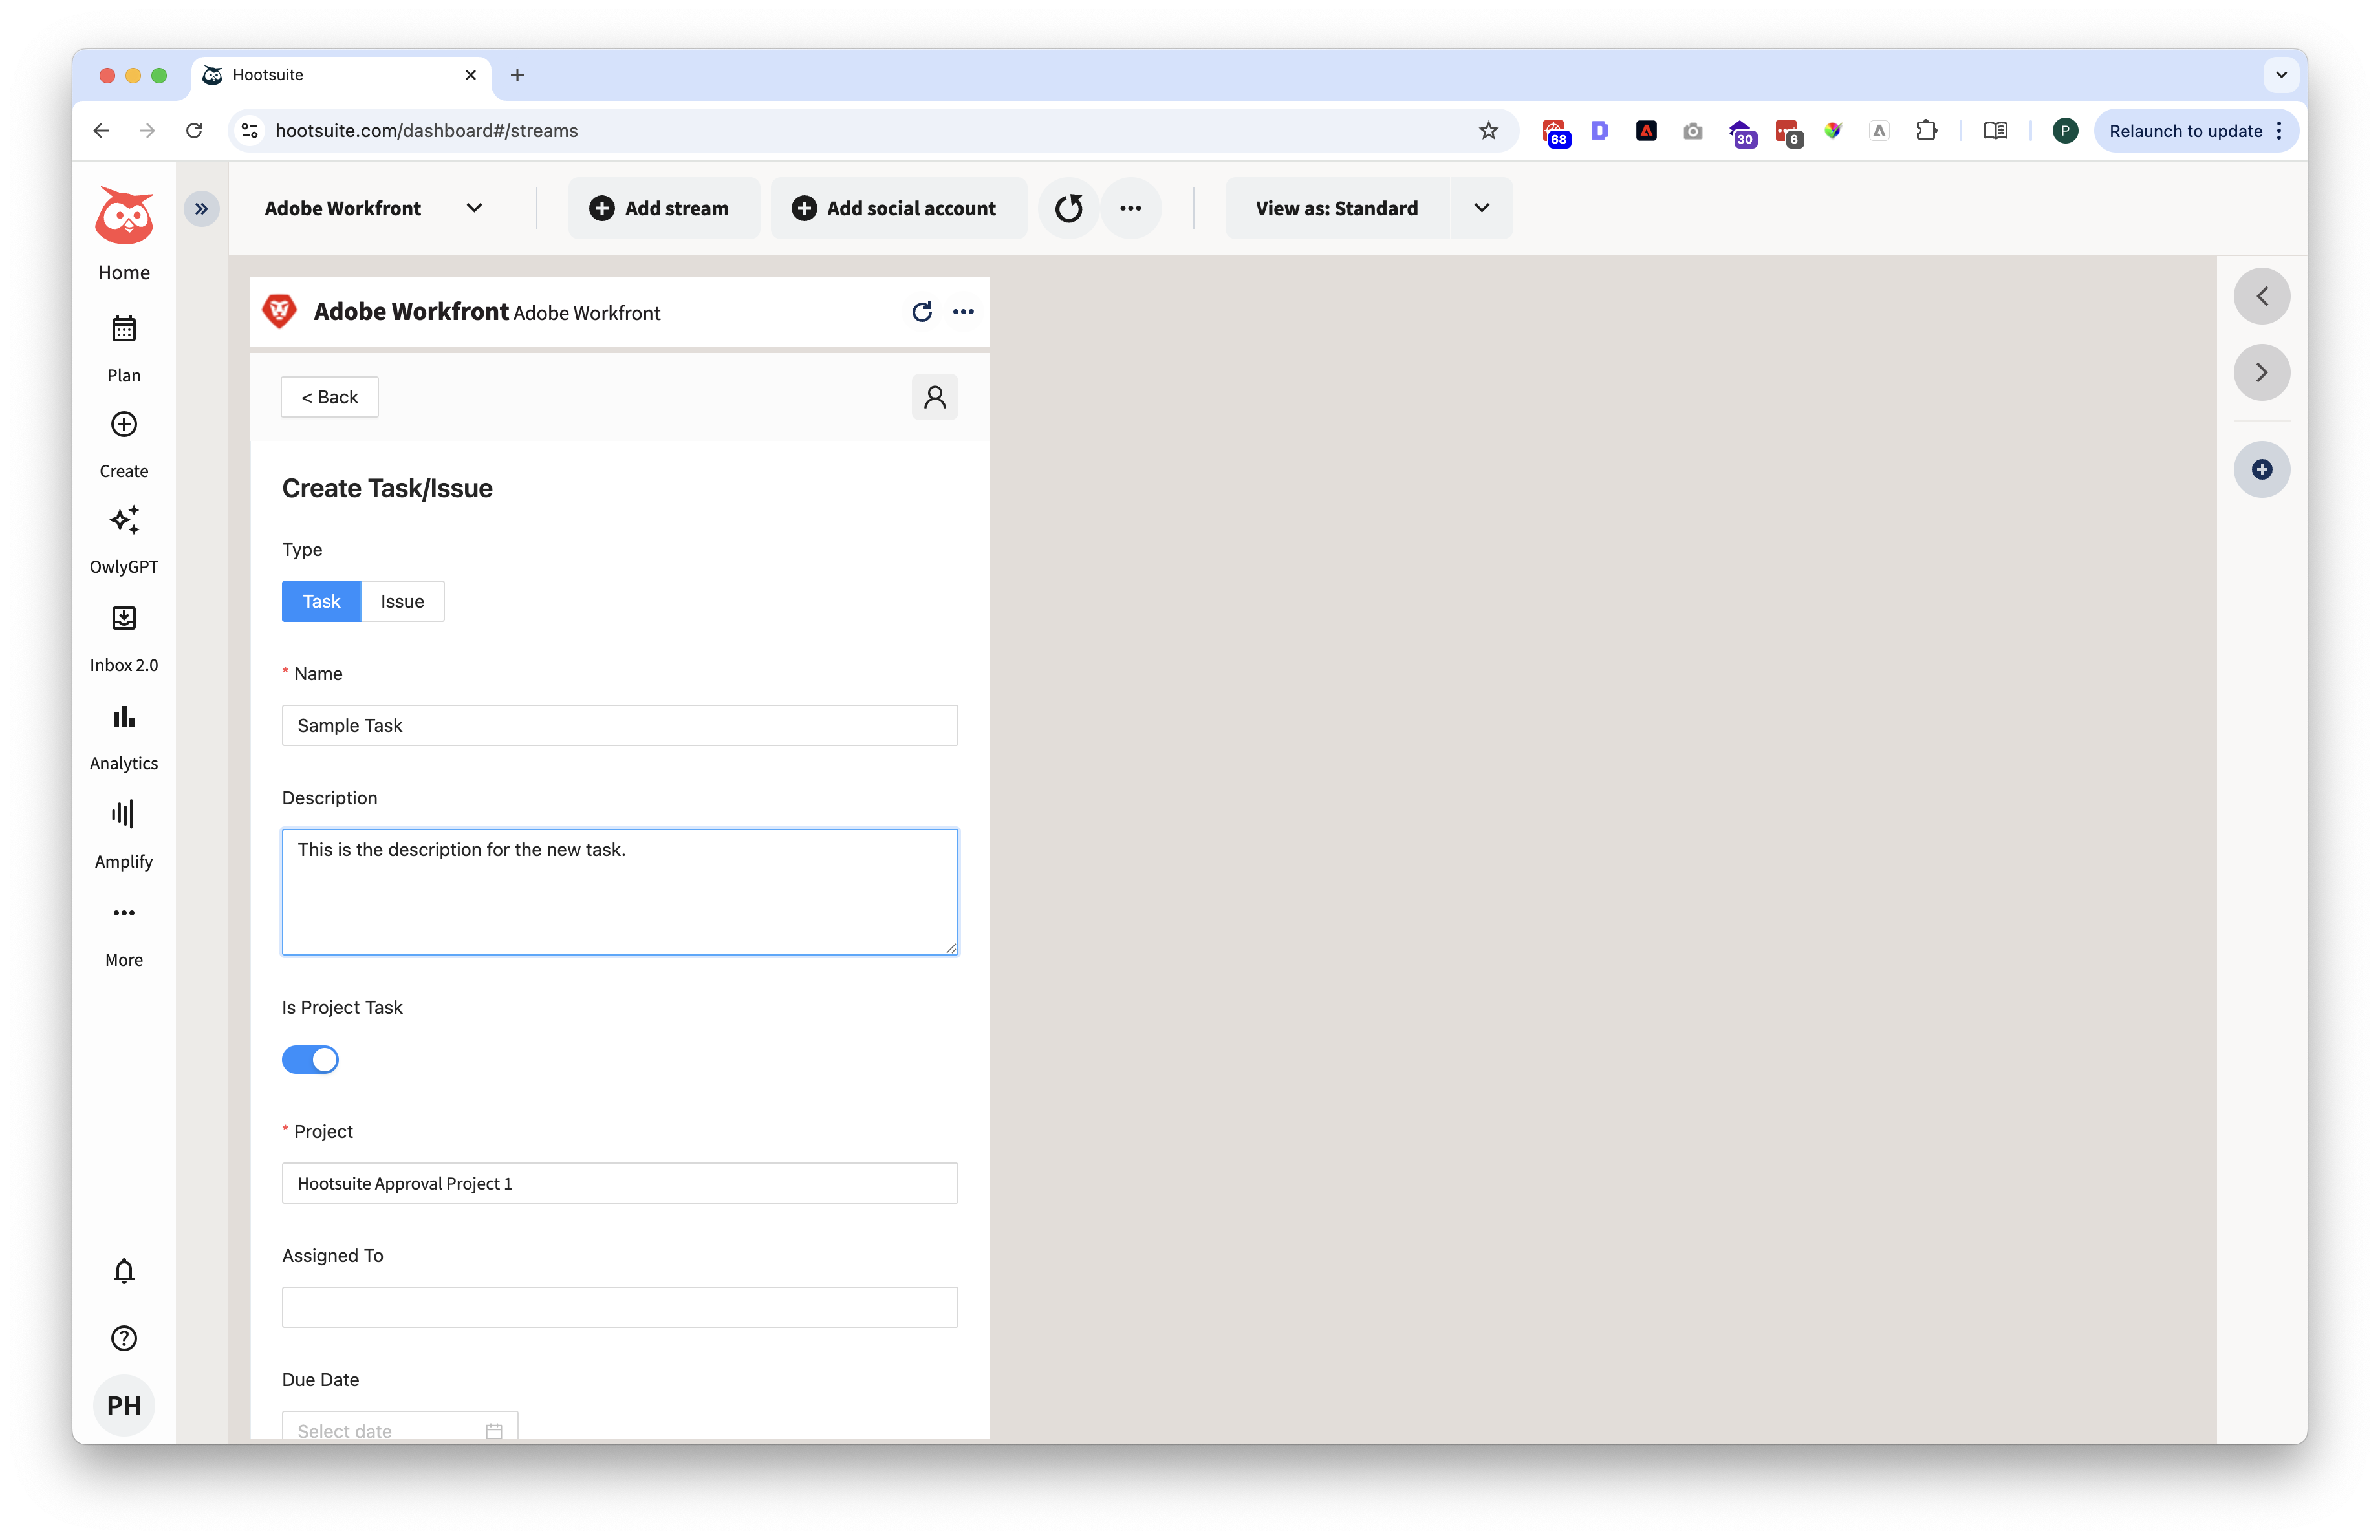Select the Task type

click(x=322, y=603)
